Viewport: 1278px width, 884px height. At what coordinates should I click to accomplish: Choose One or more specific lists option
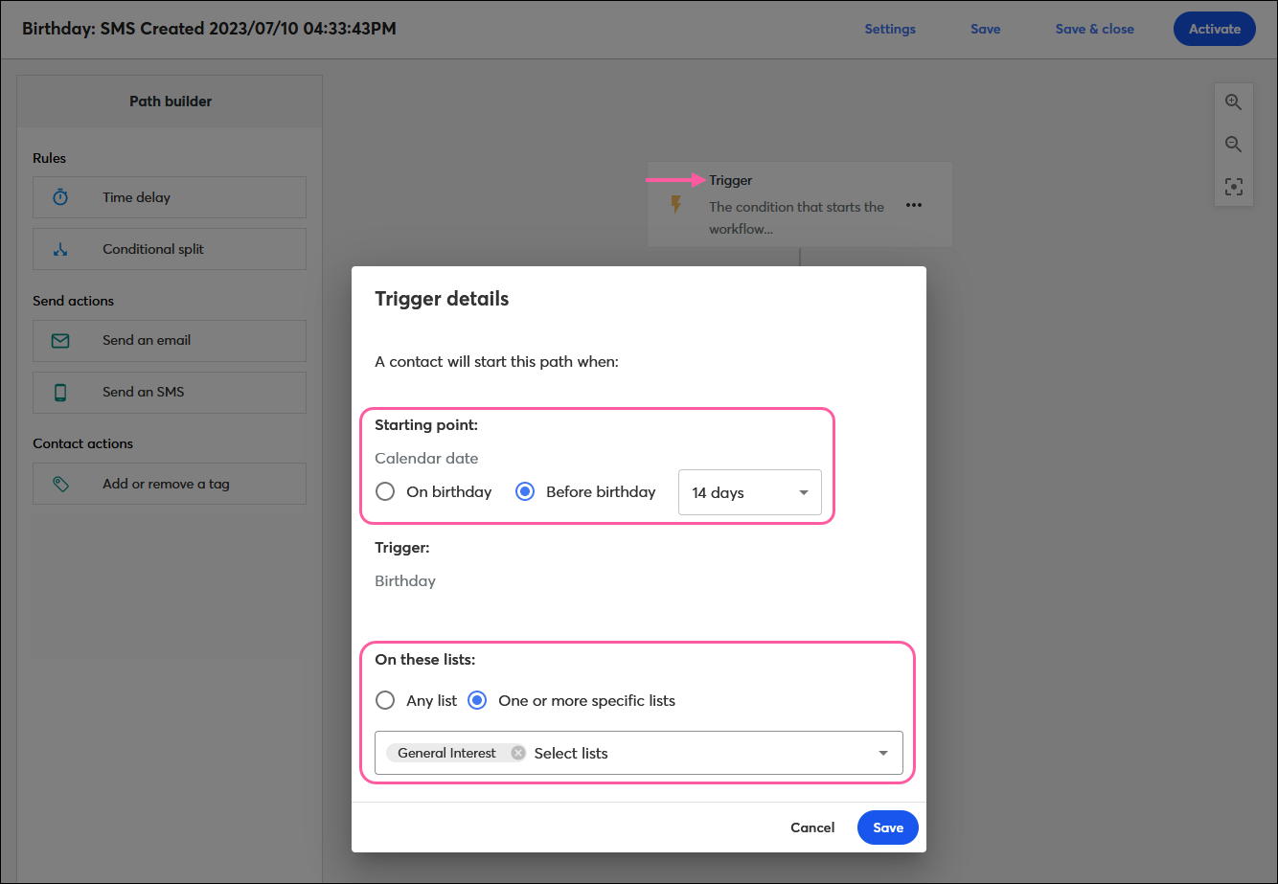477,700
